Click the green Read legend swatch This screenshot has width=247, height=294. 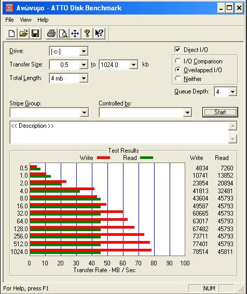pyautogui.click(x=146, y=158)
